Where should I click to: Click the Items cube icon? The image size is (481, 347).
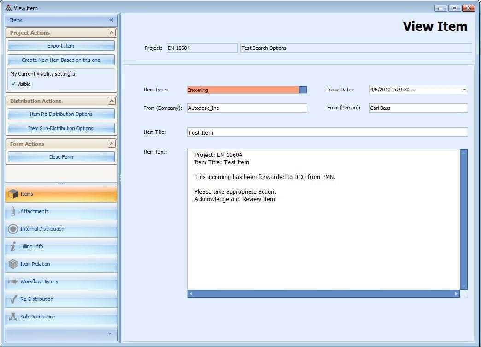click(13, 194)
